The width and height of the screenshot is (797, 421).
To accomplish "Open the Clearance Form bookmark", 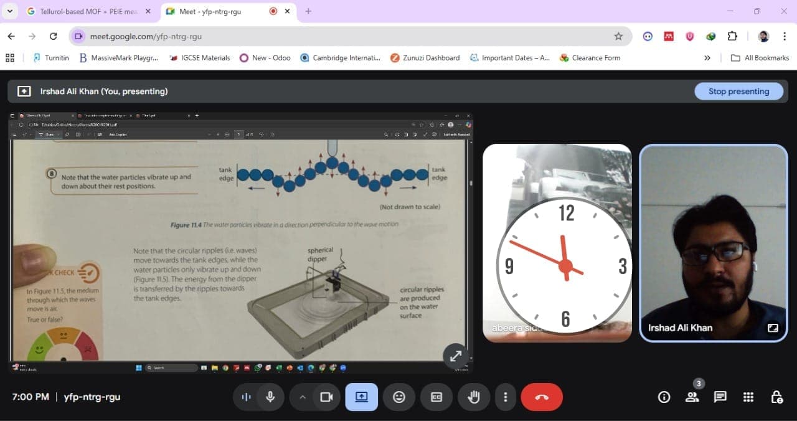I will [x=590, y=58].
